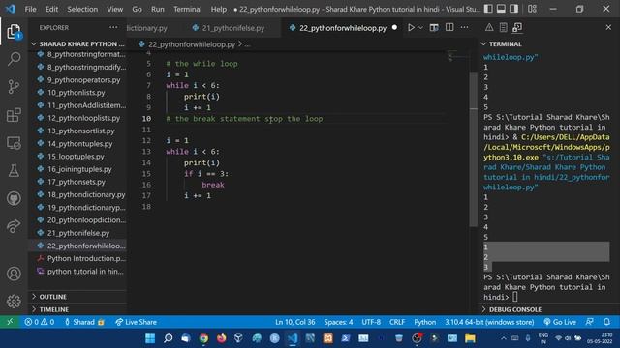Change line ending via CRLF entry
Image resolution: width=620 pixels, height=348 pixels.
coord(397,322)
